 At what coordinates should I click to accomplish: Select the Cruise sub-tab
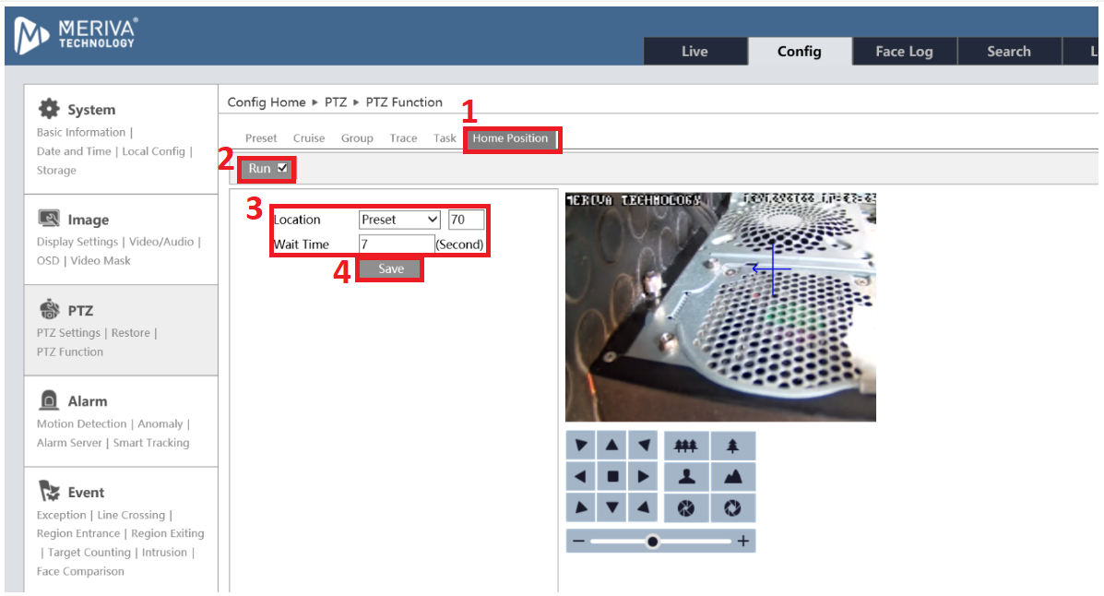[309, 138]
